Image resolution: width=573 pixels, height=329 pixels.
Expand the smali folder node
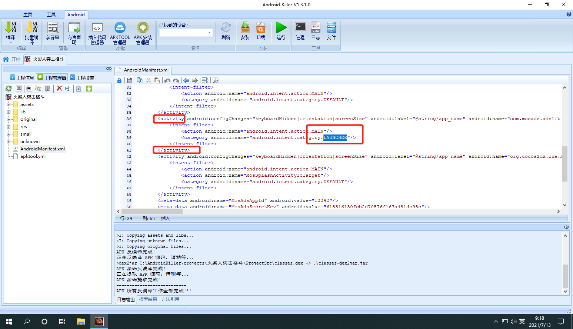coord(9,134)
